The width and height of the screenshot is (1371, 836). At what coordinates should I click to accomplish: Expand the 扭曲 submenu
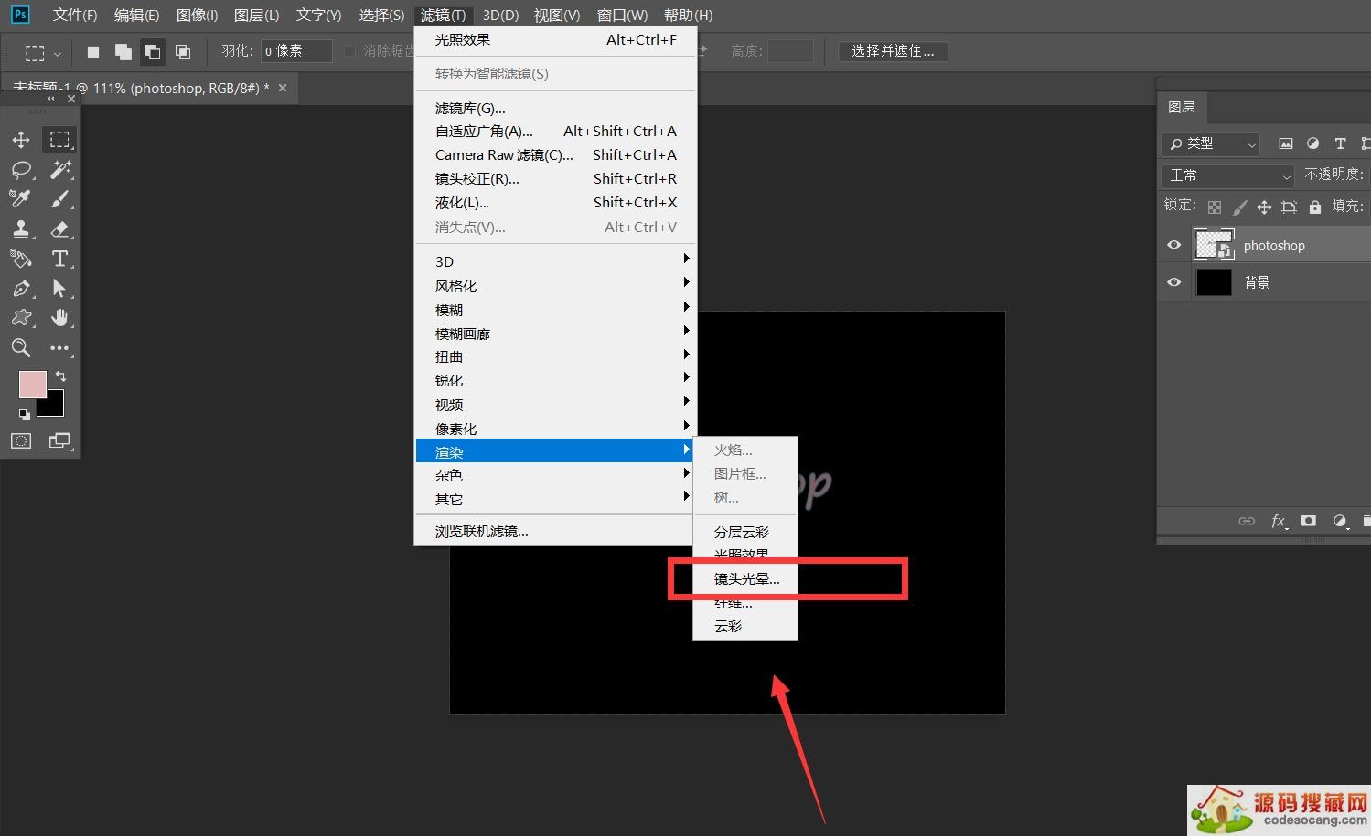tap(556, 357)
